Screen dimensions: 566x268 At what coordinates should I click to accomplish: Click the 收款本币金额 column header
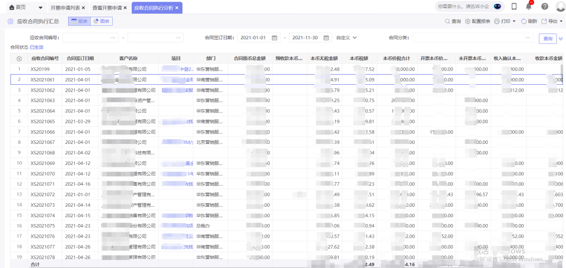[546, 59]
